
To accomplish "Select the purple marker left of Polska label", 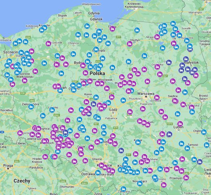I will pos(85,73).
